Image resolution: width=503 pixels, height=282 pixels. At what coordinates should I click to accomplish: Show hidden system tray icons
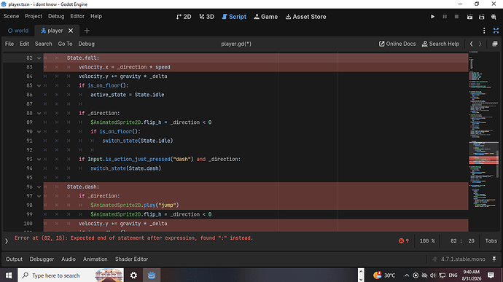[407, 275]
